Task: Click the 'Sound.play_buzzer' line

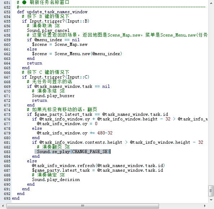Action: tap(53, 96)
